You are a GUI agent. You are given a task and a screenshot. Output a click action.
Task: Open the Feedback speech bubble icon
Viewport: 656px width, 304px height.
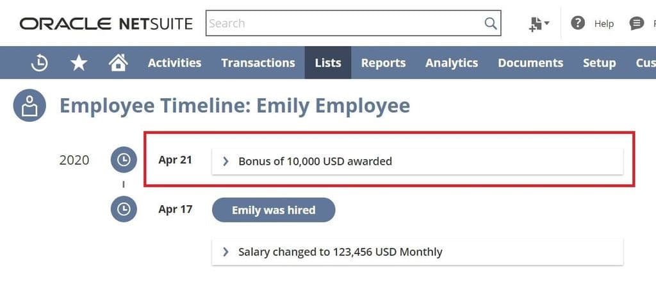(x=636, y=24)
